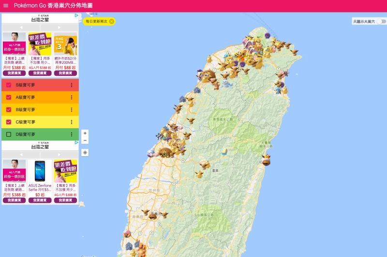
Task: Select the Eevee marker near 臺灣 label
Action: coord(205,165)
